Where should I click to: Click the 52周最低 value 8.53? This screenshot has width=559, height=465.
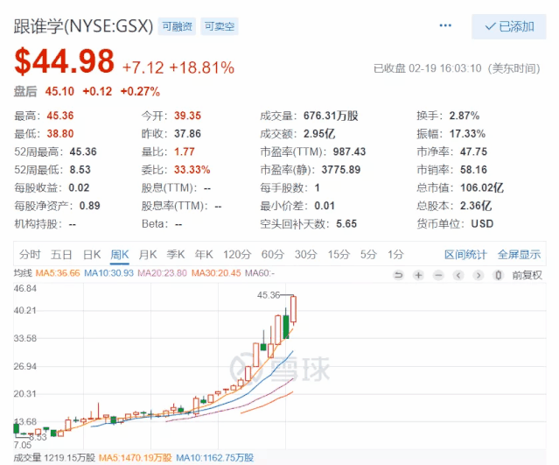[x=80, y=170]
